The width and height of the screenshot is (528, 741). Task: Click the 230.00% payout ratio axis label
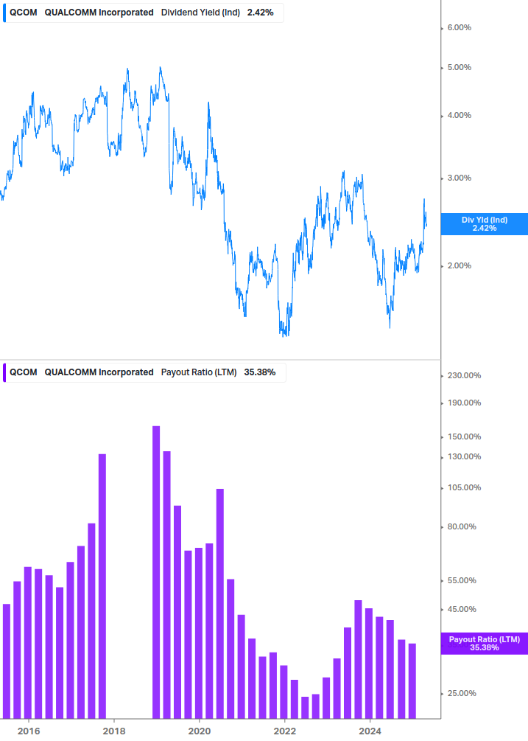click(464, 376)
